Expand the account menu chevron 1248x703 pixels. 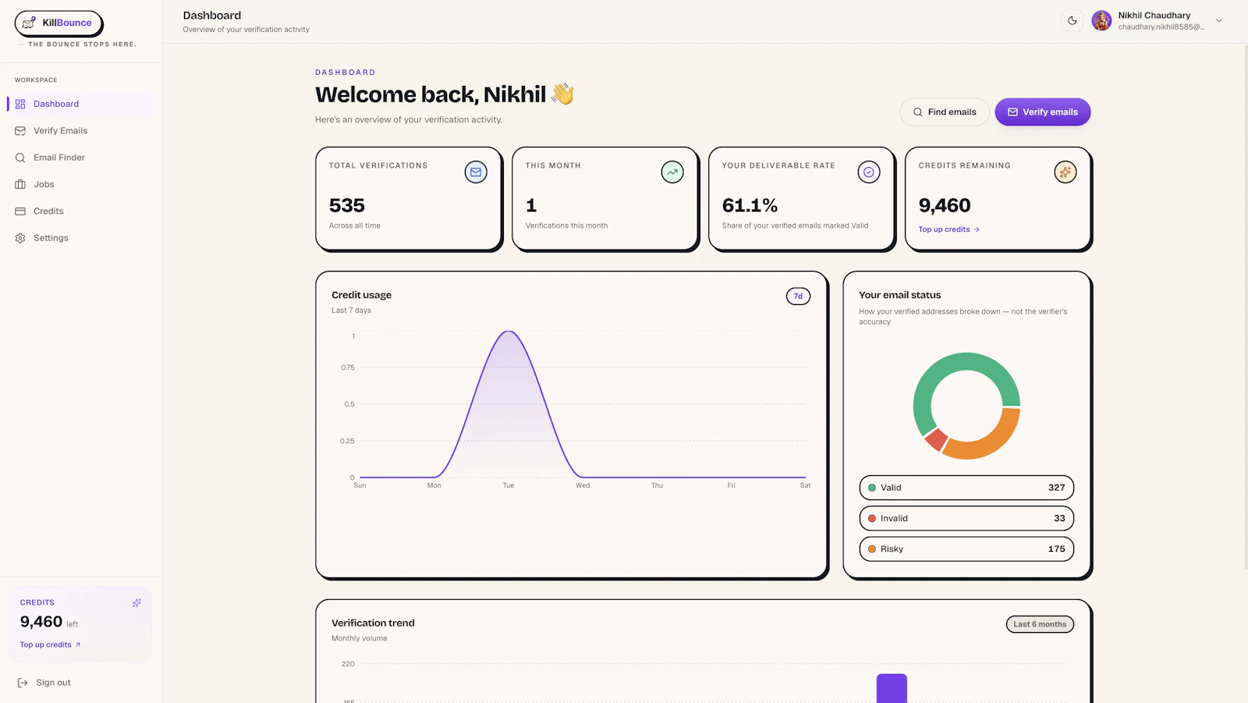[x=1219, y=21]
